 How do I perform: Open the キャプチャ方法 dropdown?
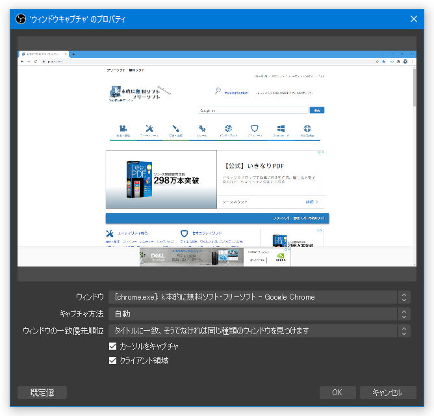click(x=259, y=314)
